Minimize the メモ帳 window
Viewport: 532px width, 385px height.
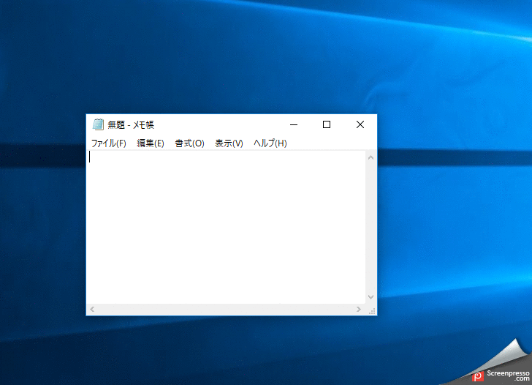coord(294,124)
